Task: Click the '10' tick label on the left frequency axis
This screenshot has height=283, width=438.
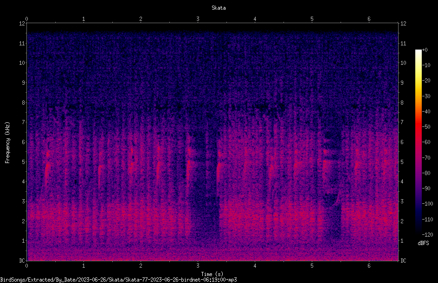Action: pos(22,63)
